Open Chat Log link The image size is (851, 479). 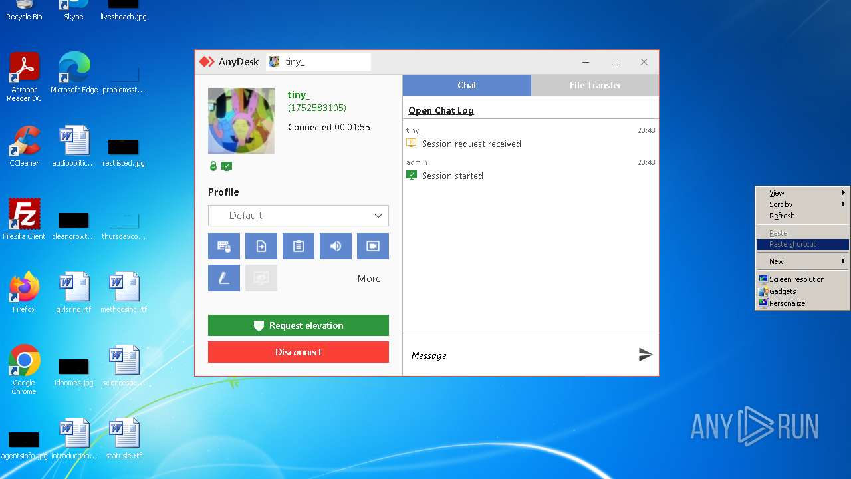[441, 110]
